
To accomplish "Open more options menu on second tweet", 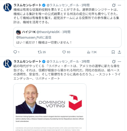I will pos(119,62).
